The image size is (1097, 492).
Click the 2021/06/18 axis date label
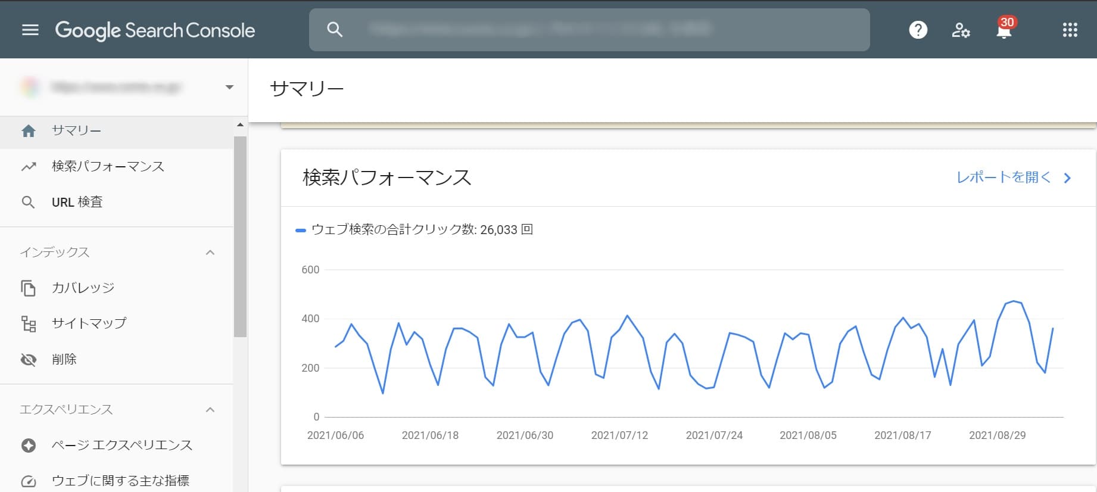[x=430, y=435]
